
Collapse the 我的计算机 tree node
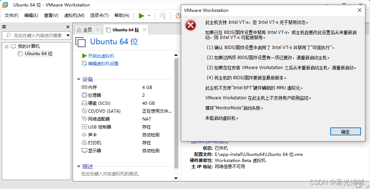(6, 46)
